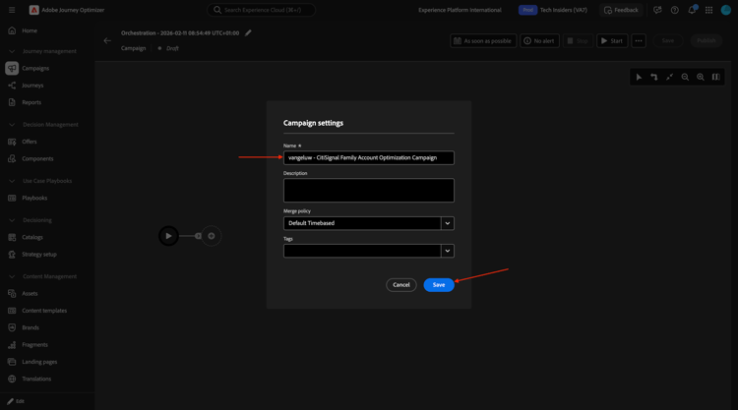Open the user profile avatar
Viewport: 738px width, 410px height.
pos(726,10)
